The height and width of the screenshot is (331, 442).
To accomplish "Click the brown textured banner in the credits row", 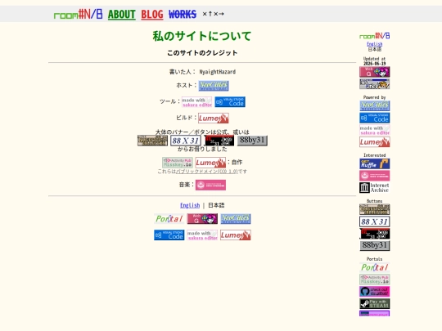I will pyautogui.click(x=152, y=141).
